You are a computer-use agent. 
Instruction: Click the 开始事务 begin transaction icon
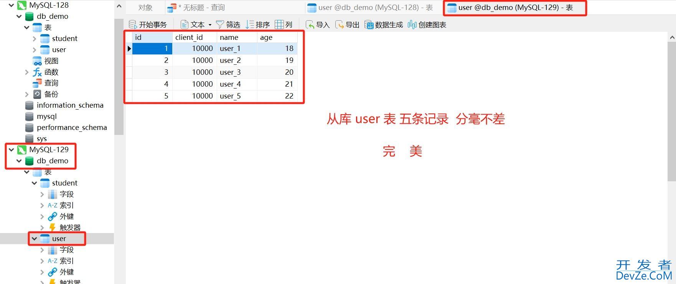point(133,25)
